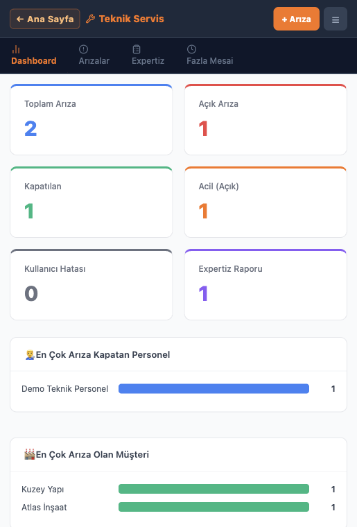Select the Acil (Açık) card
The height and width of the screenshot is (527, 357).
click(x=265, y=202)
